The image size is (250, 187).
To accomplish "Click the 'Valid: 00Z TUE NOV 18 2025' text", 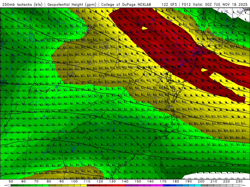I will (x=220, y=5).
